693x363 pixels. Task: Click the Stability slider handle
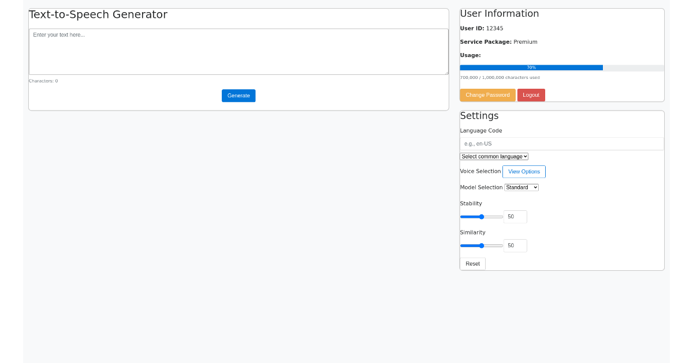[482, 217]
